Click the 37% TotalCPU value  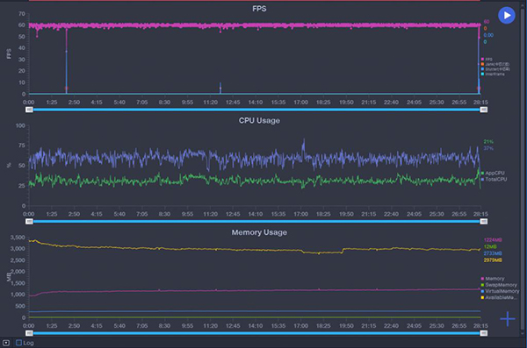coord(488,148)
